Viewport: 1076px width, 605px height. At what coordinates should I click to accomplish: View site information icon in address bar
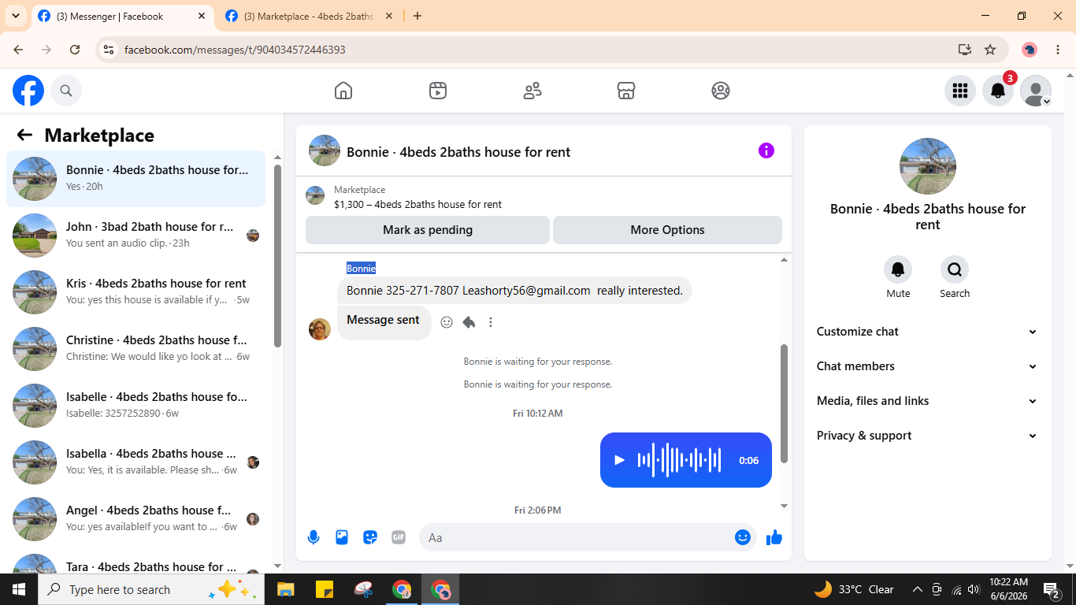(109, 50)
